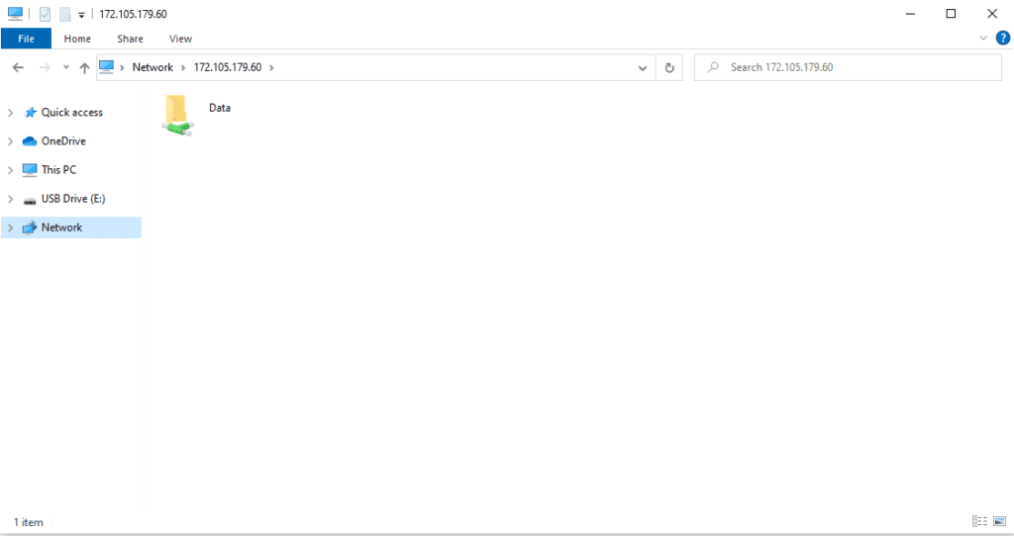Viewport: 1014px width, 536px height.
Task: Click Network in the address breadcrumb
Action: click(152, 67)
